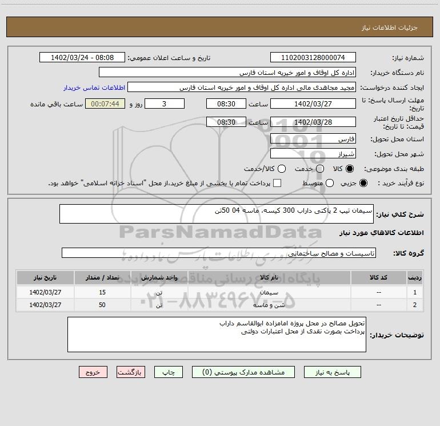Click the اطلاعات کالاهای مورد نیاز heading

point(381,233)
